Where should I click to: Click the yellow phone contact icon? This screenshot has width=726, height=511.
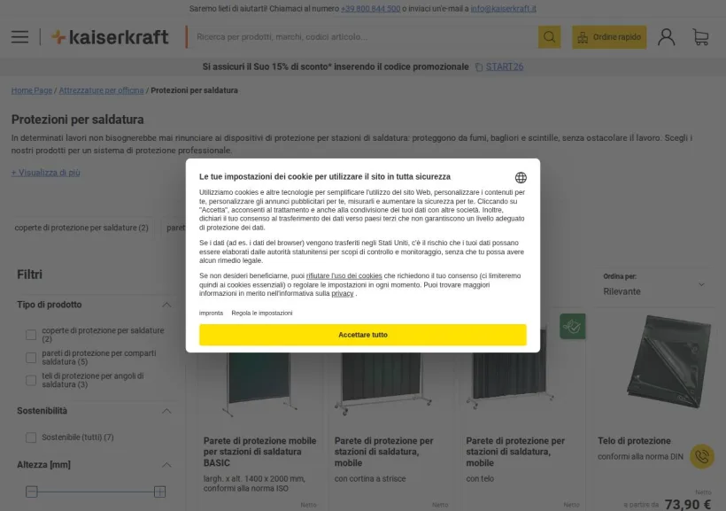[702, 456]
